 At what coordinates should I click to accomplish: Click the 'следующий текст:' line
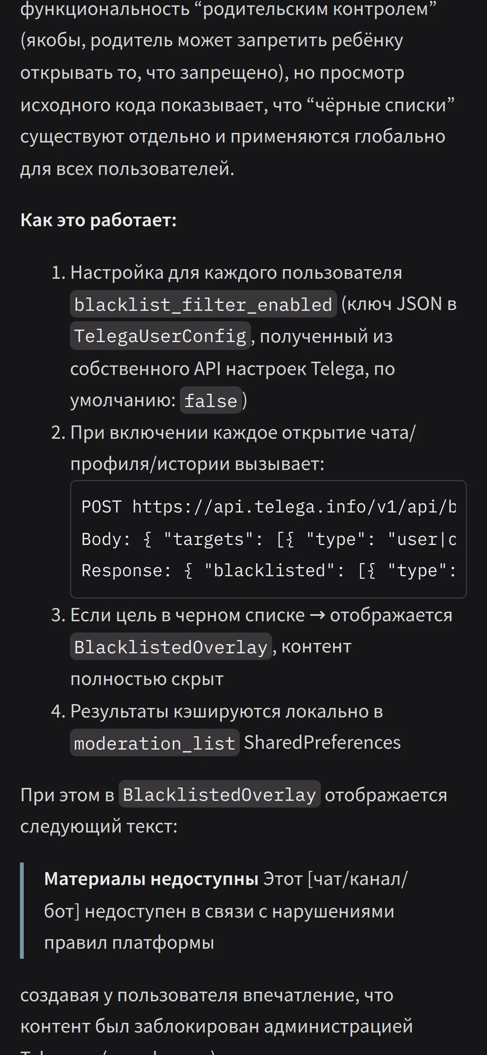(x=99, y=827)
